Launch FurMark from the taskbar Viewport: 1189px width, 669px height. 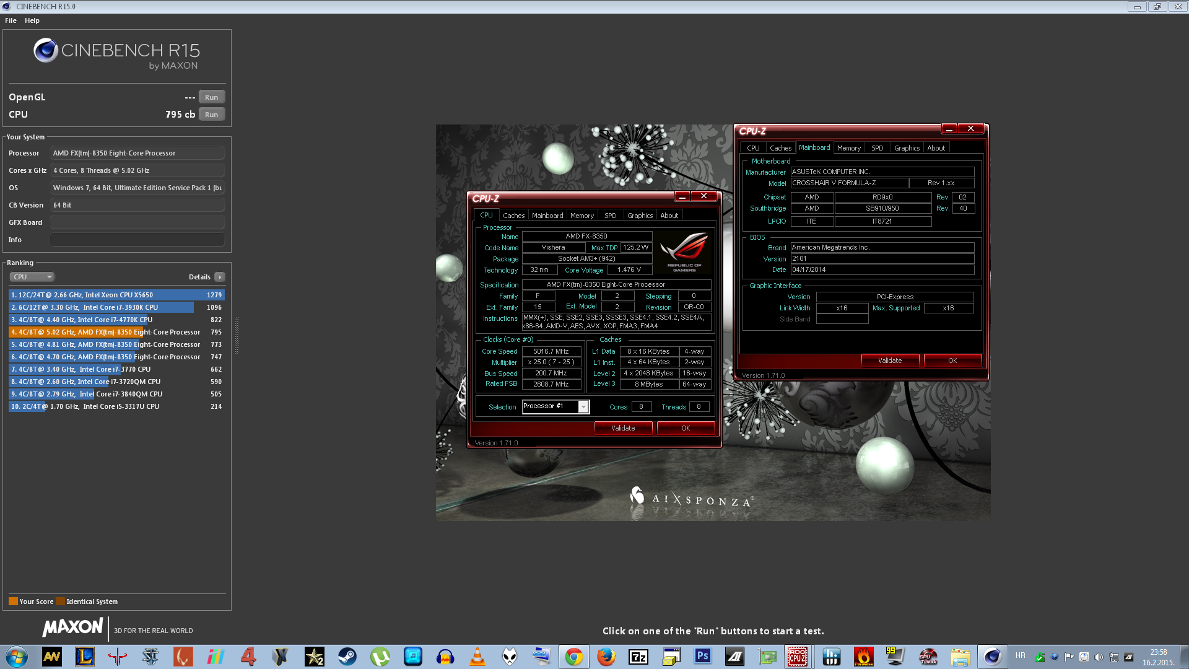[863, 657]
